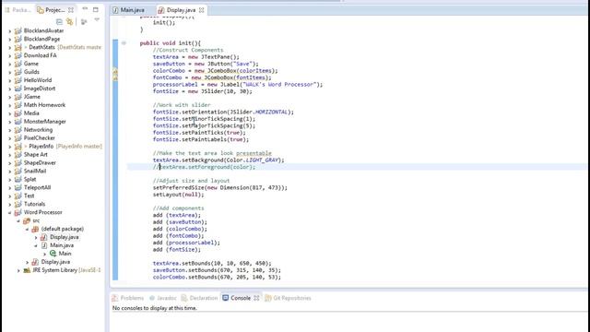
Task: Select the Test project
Action: click(x=29, y=196)
